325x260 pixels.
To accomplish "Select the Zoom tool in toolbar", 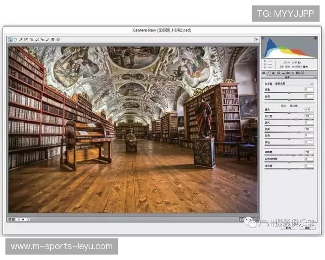I will click(10, 40).
